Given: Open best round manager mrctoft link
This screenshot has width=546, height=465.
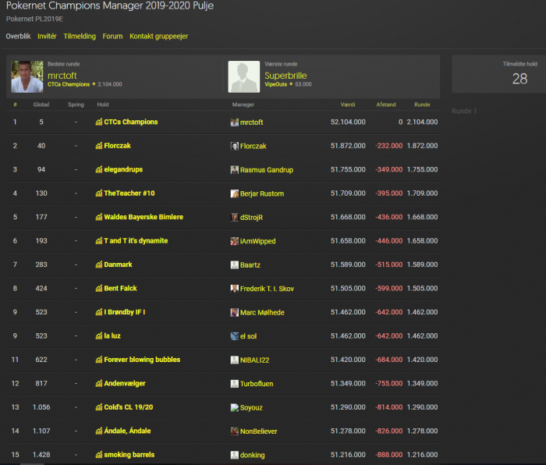Looking at the screenshot, I should (62, 76).
